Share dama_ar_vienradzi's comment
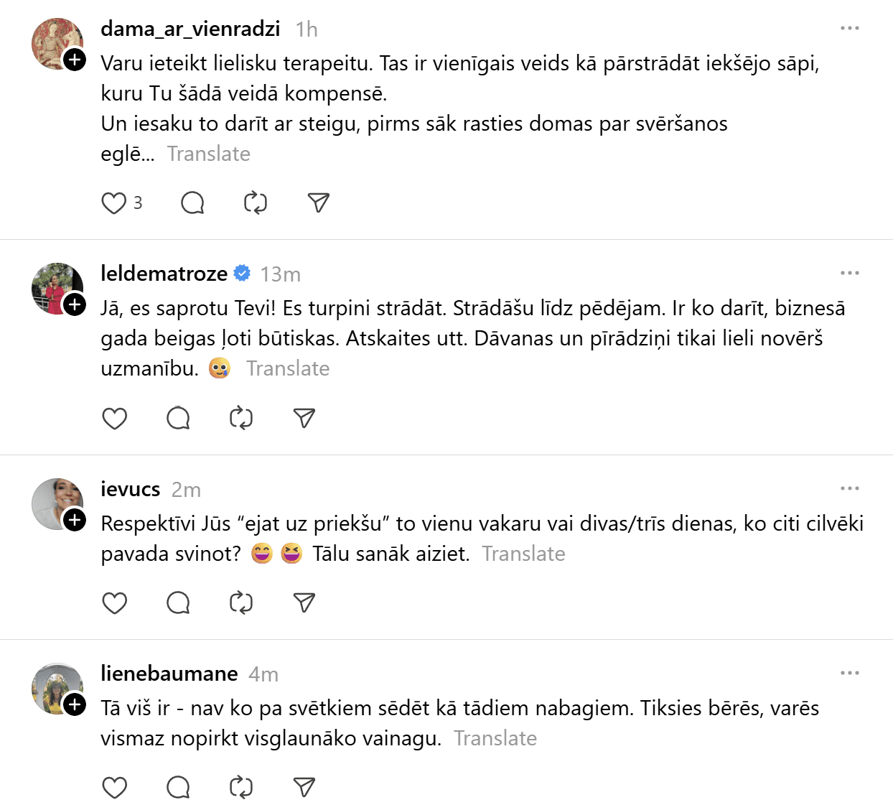 click(318, 203)
